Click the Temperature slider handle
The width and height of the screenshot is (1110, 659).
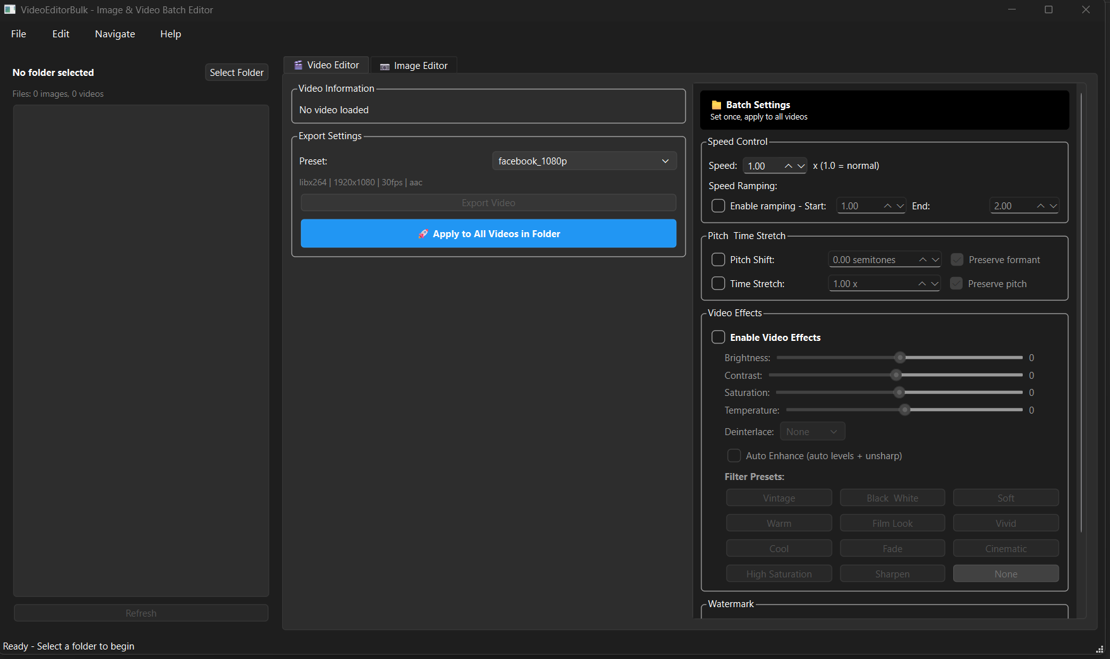coord(905,410)
